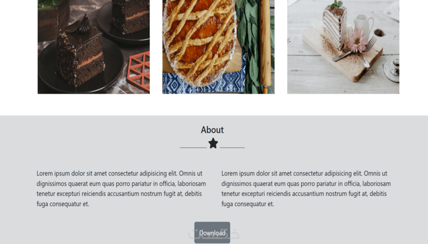Click the wooden rolling pin beside the pie

(x=265, y=47)
